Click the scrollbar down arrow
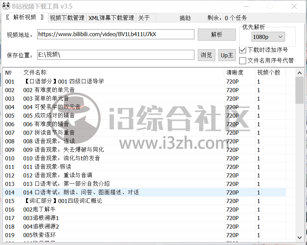 (299, 237)
